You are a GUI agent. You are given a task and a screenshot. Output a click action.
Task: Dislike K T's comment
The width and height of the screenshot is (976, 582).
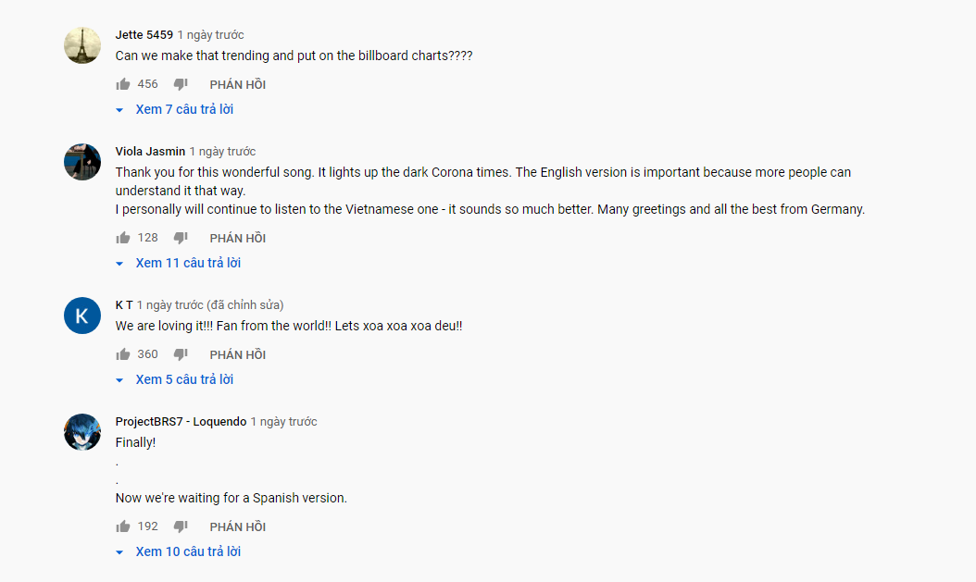181,353
